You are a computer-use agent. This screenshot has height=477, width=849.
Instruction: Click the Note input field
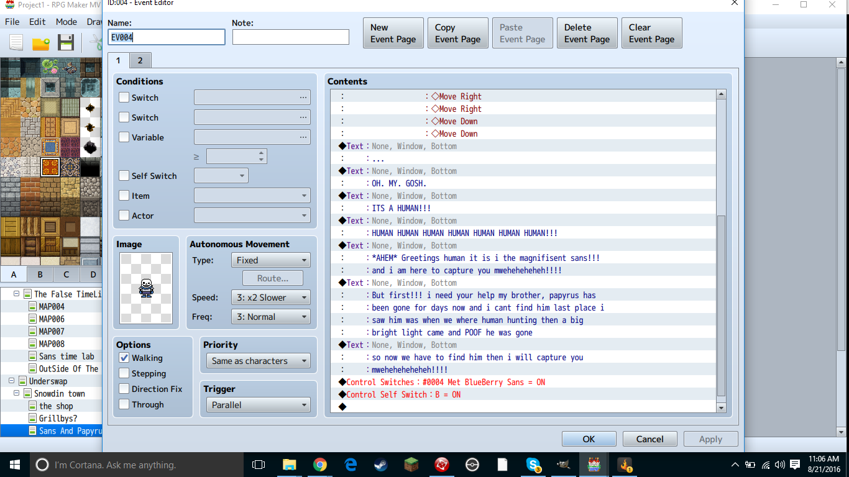coord(291,37)
